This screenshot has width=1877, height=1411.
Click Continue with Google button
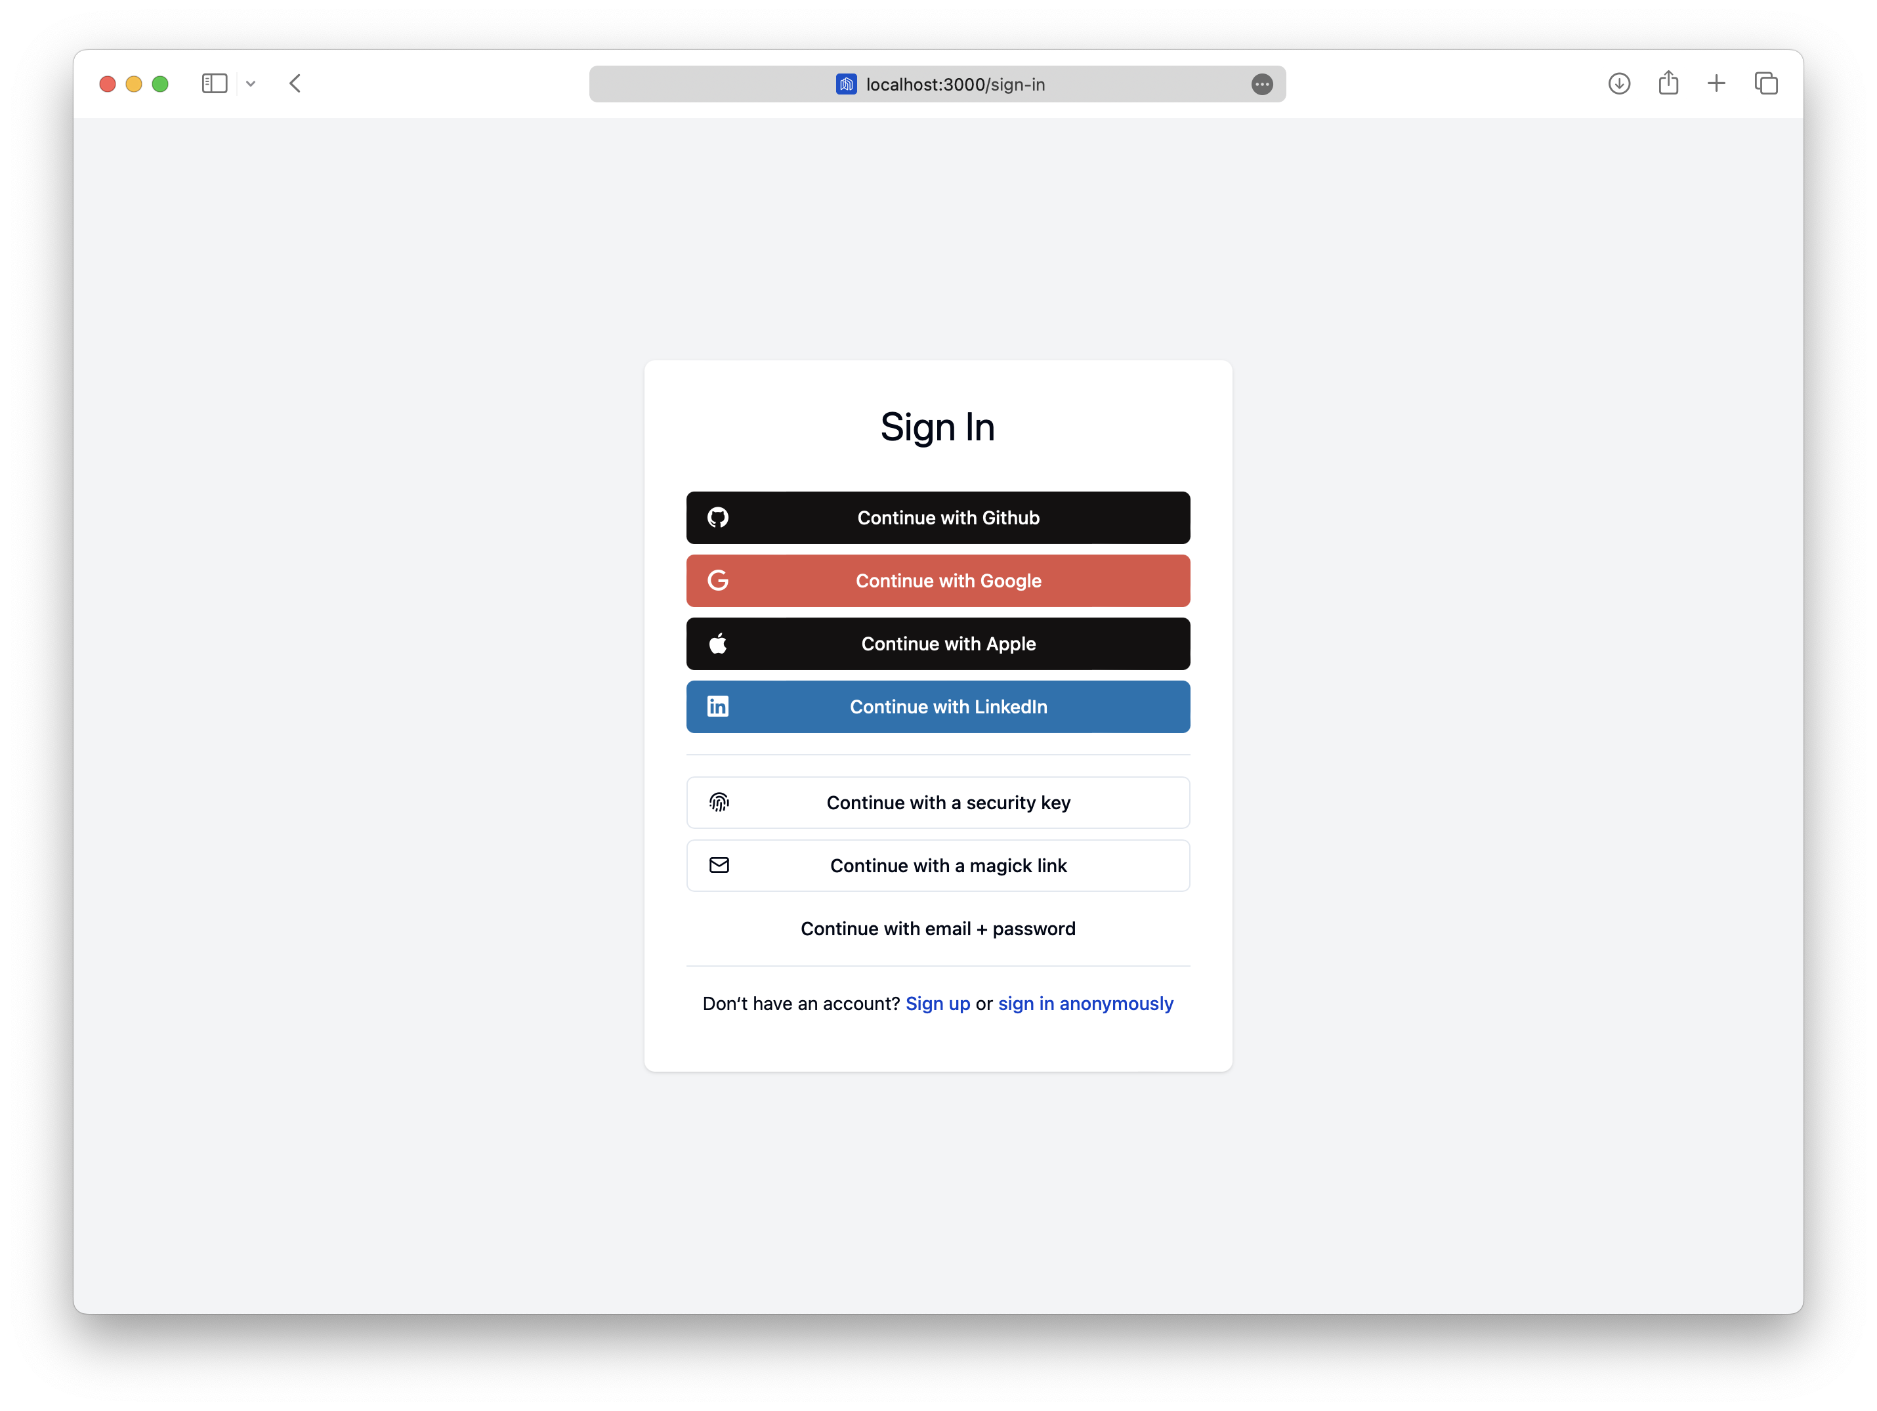tap(938, 579)
